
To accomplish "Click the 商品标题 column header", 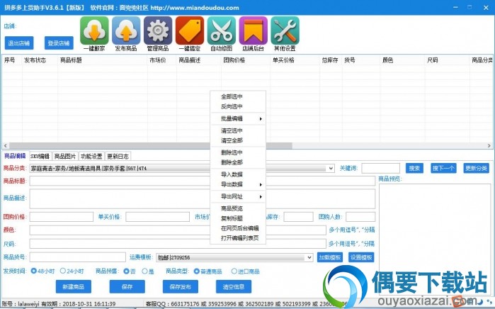I will click(x=103, y=60).
